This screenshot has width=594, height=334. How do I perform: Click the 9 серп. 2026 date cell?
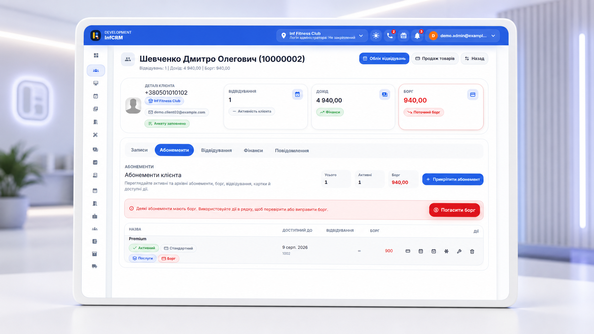295,247
